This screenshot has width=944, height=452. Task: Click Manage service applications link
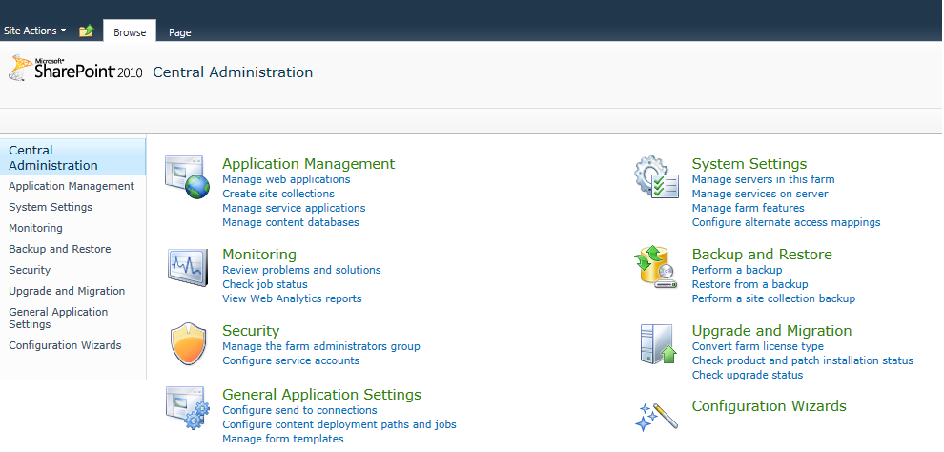(x=294, y=208)
